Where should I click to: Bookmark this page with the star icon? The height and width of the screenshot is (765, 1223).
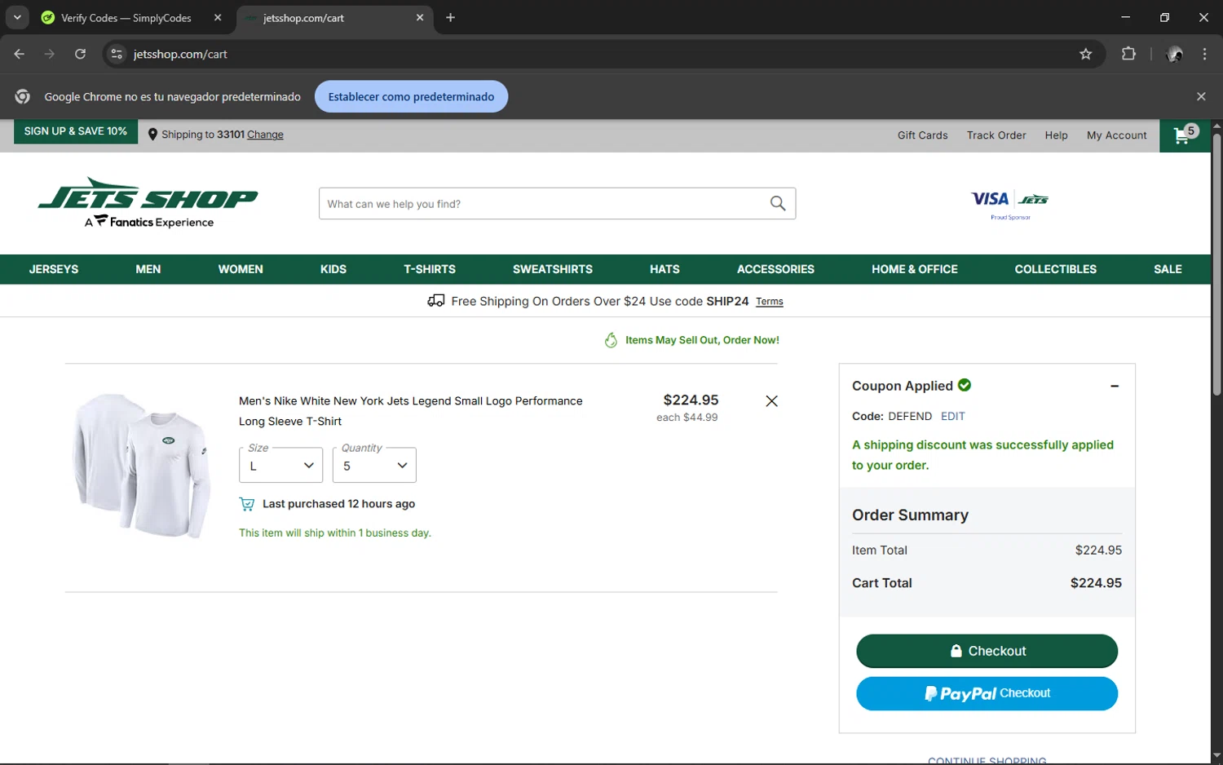[1085, 55]
